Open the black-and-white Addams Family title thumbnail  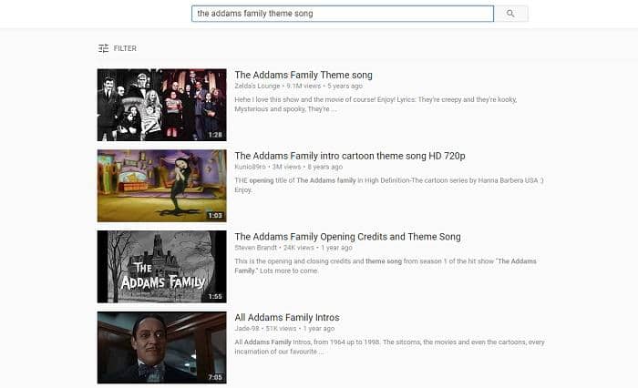[162, 267]
